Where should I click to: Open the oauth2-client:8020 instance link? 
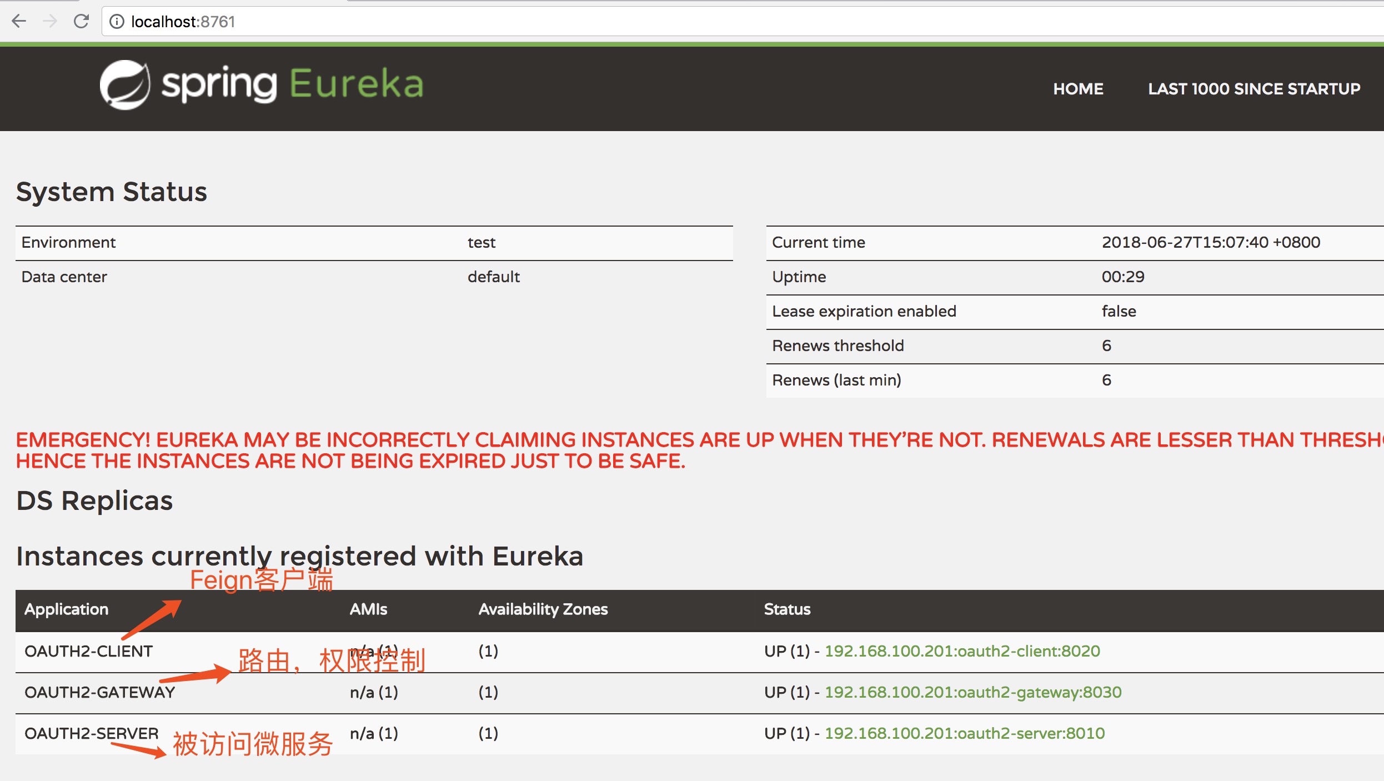coord(962,650)
